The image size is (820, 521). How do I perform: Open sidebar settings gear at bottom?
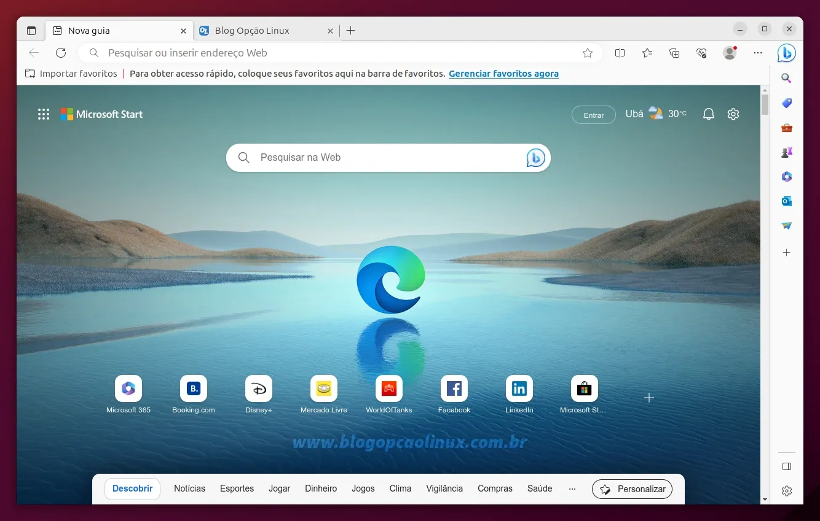[x=786, y=491]
